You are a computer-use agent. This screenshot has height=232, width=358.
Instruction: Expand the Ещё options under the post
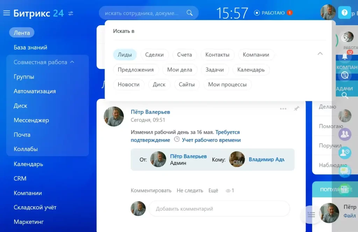[x=213, y=190]
